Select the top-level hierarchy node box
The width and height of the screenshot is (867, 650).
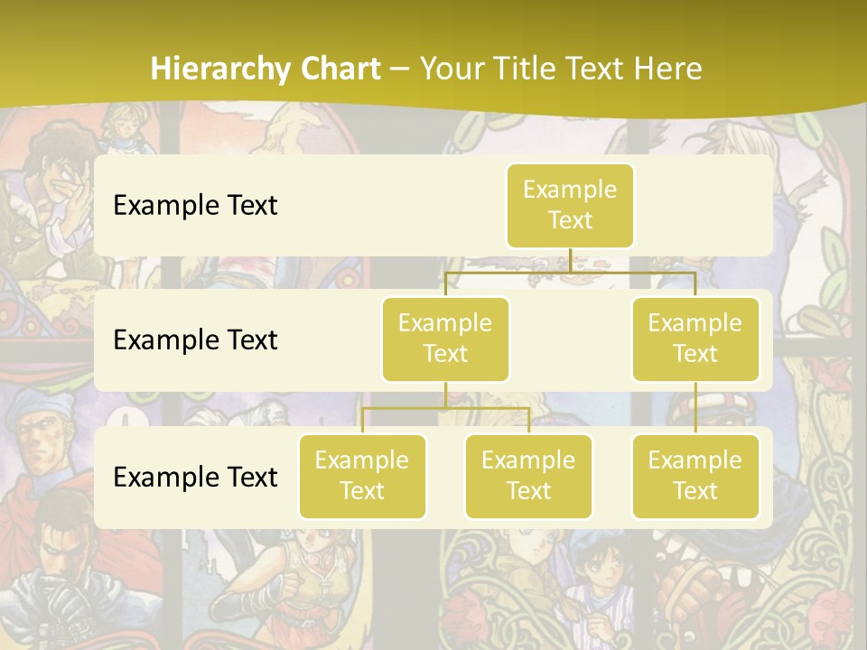570,205
